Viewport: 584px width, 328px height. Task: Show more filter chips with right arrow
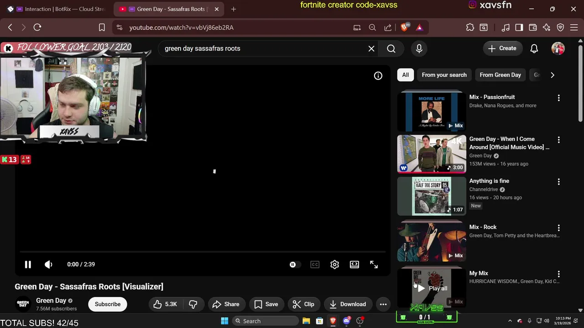pyautogui.click(x=552, y=75)
